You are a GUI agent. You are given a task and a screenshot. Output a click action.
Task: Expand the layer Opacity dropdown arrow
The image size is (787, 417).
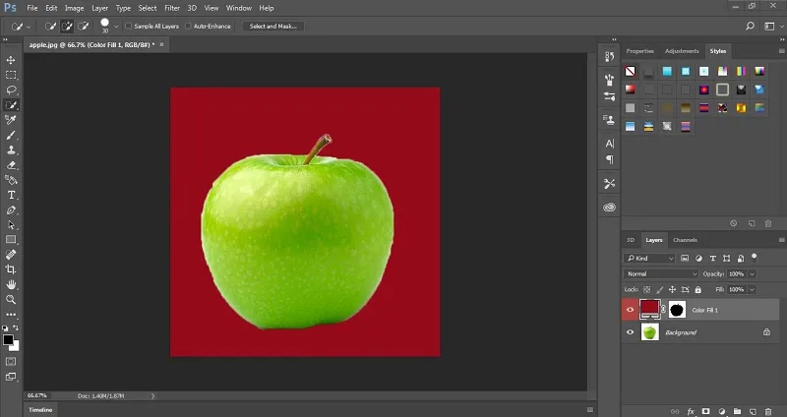(x=752, y=274)
